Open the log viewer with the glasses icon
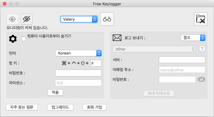 pos(107,19)
